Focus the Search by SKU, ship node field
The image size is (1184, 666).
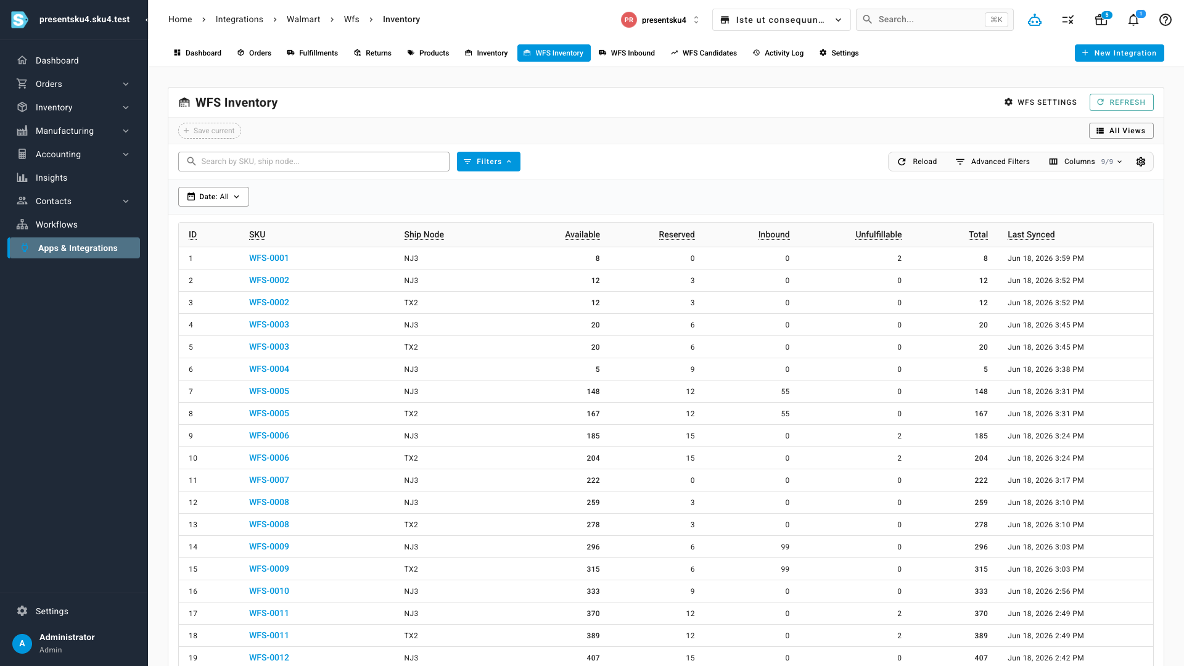[x=314, y=162]
